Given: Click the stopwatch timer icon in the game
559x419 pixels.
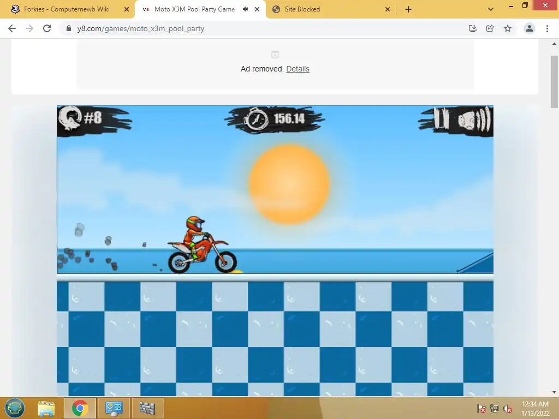Looking at the screenshot, I should pos(256,119).
